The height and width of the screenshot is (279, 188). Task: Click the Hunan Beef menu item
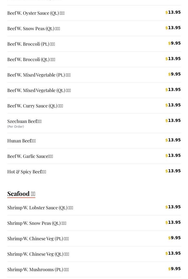(x=21, y=141)
